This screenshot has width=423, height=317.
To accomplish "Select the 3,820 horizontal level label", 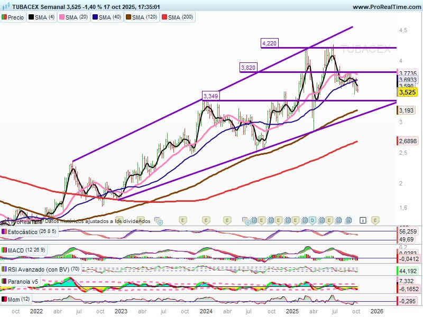I will pos(248,68).
